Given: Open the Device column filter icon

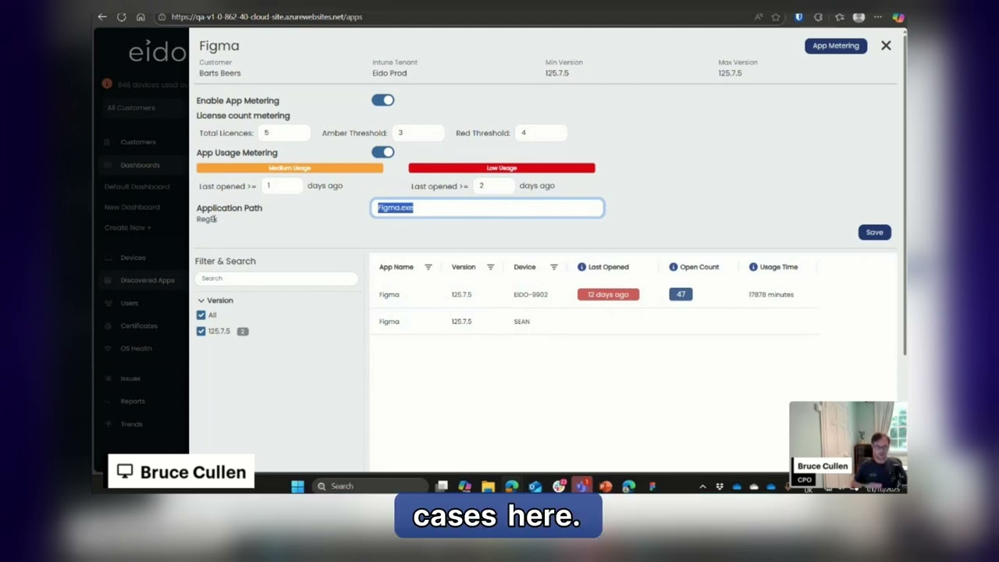Looking at the screenshot, I should 554,267.
